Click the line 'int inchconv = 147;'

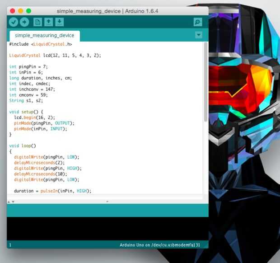click(x=32, y=89)
